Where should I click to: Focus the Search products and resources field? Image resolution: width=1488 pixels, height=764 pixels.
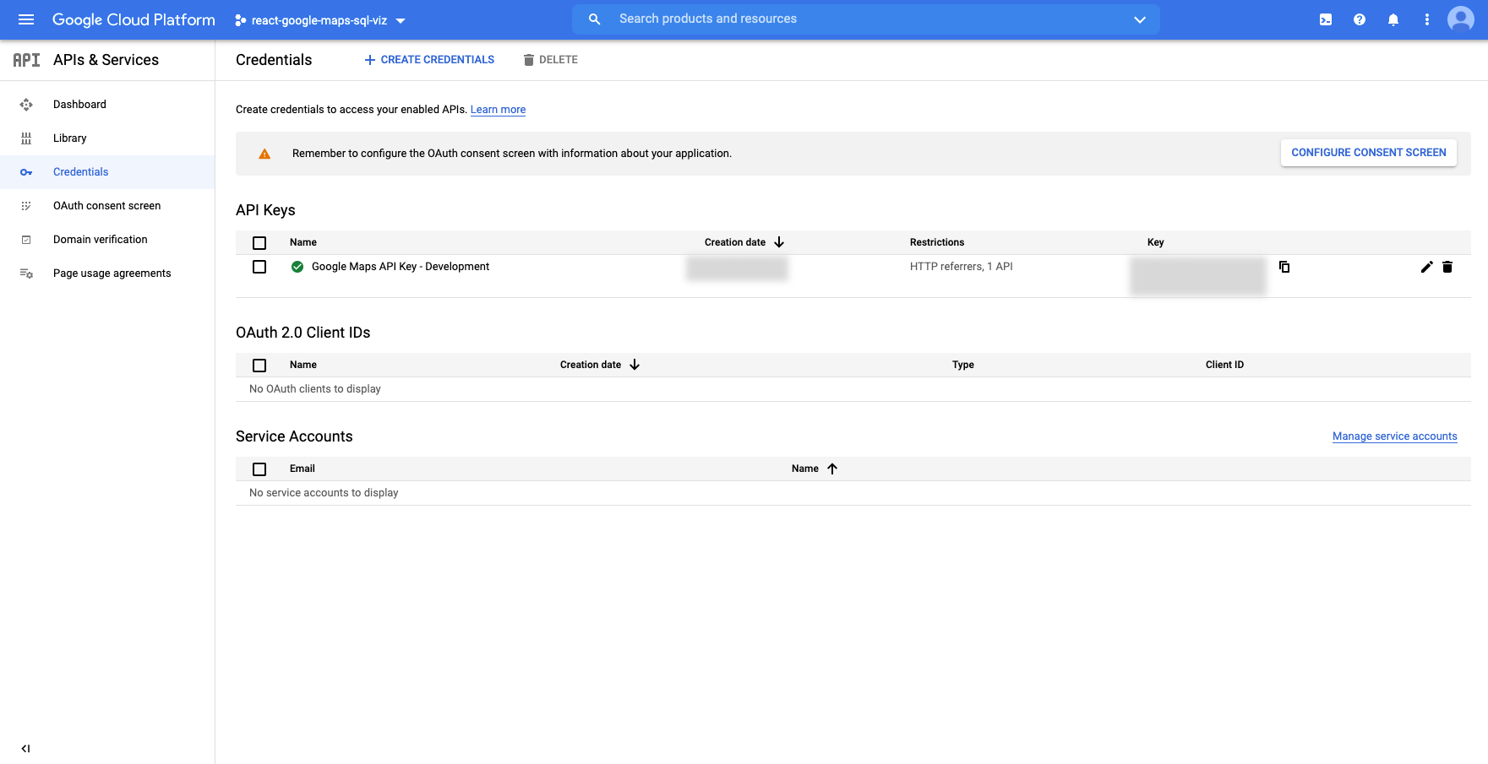865,19
